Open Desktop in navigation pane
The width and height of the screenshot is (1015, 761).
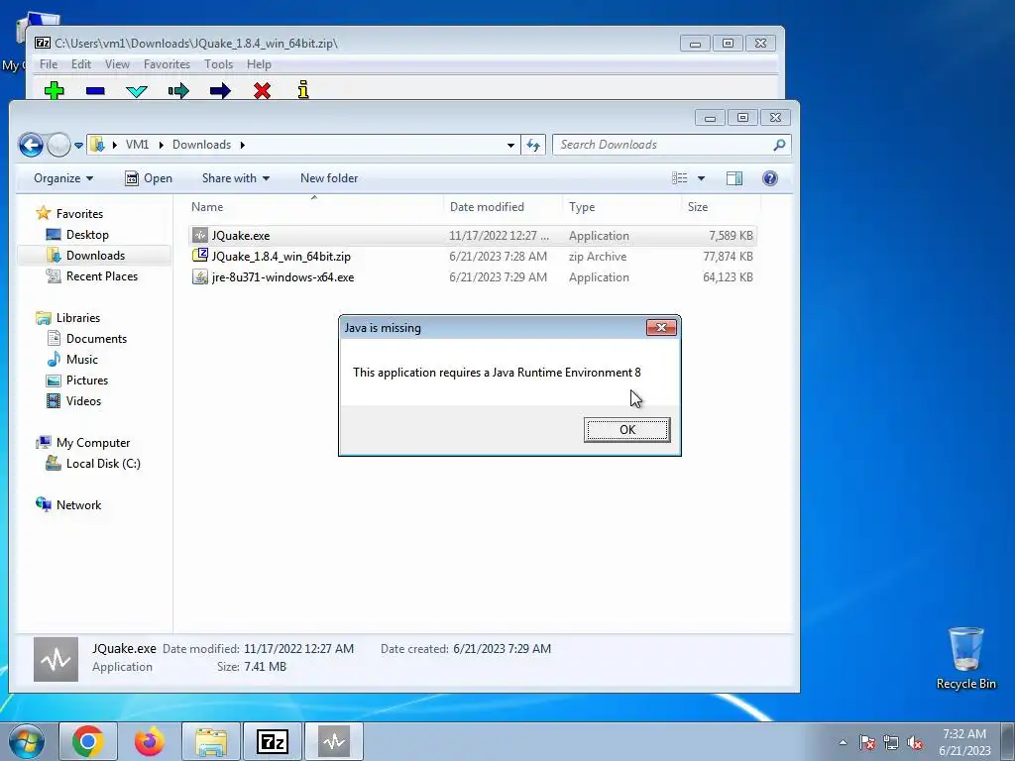(87, 234)
